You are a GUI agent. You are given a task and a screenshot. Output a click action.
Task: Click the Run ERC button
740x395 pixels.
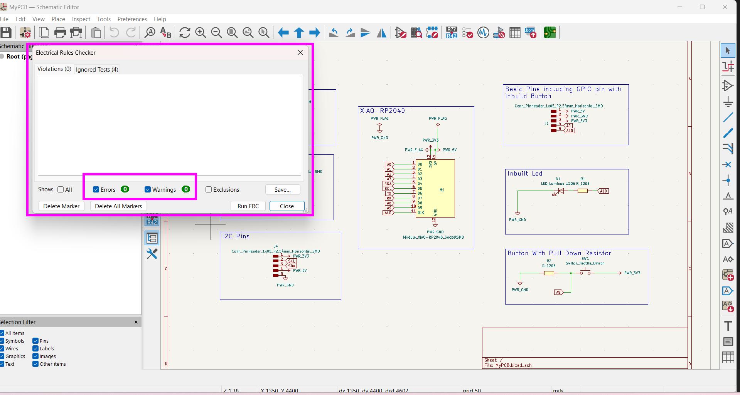coord(248,206)
